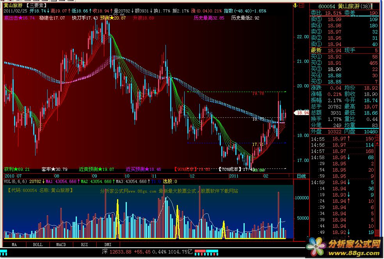This screenshot has width=384, height=259.
Task: Click the 14:55 18.97 tick trade row
Action: (342, 139)
